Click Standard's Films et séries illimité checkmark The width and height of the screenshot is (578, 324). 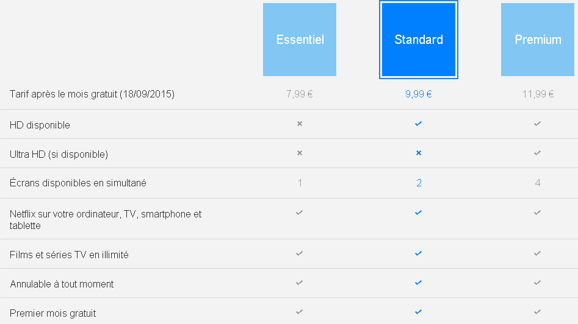419,253
